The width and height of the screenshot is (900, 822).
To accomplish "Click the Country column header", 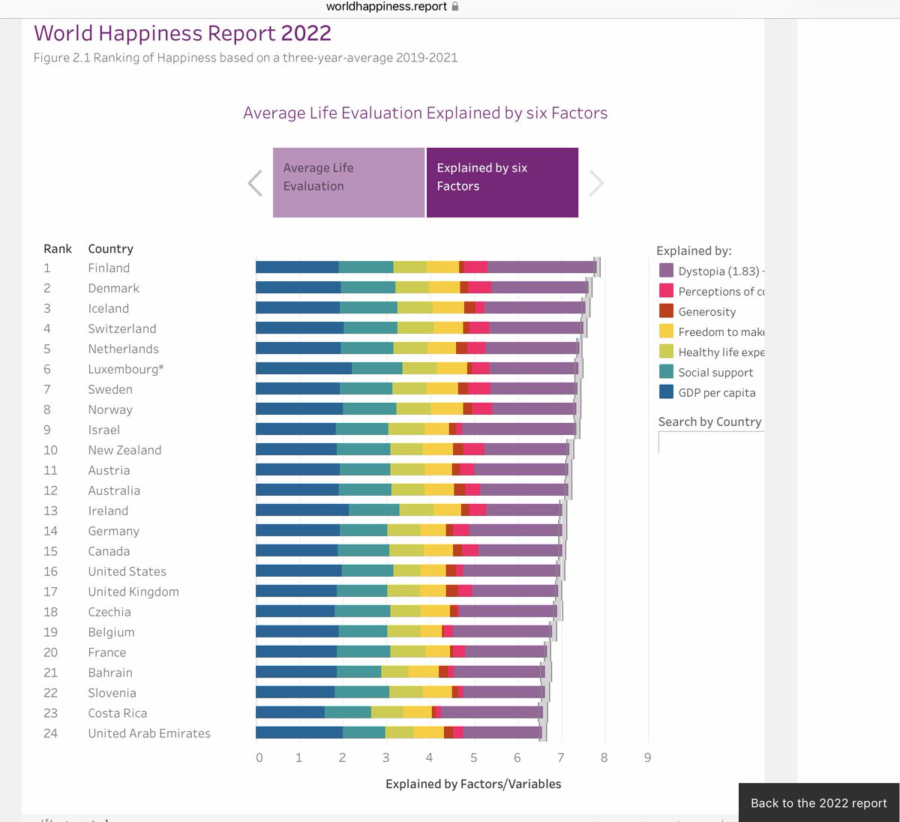I will point(110,249).
